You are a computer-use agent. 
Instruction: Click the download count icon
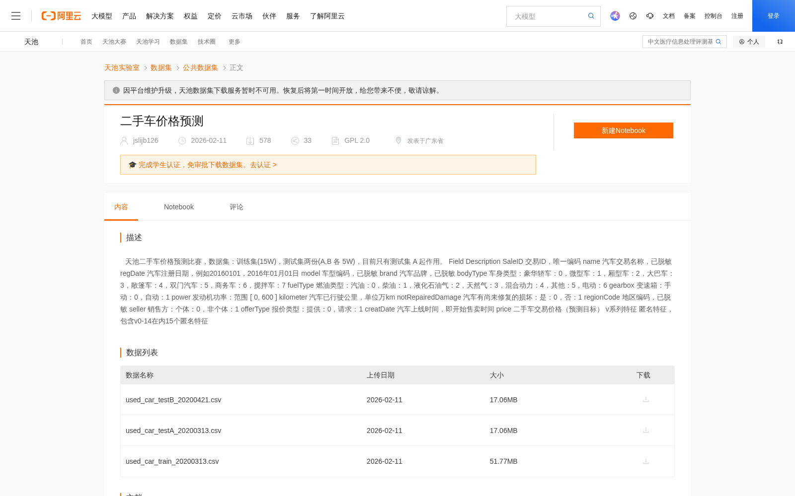[x=250, y=141]
